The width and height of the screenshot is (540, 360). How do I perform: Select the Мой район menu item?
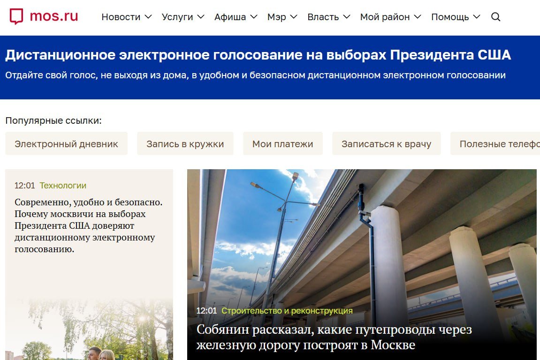pyautogui.click(x=385, y=17)
